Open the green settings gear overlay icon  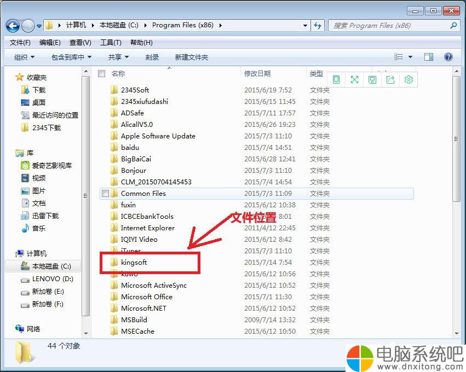pos(409,79)
